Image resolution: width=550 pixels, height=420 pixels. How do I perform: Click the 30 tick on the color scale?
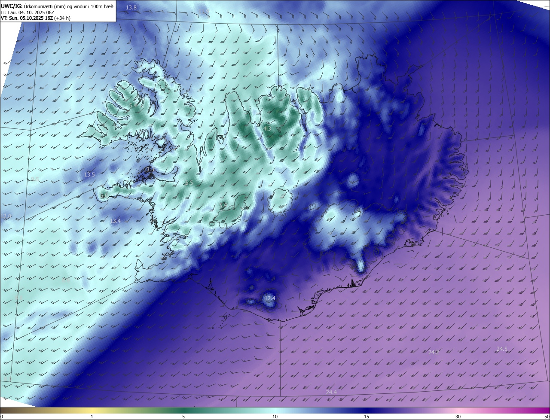pyautogui.click(x=458, y=417)
